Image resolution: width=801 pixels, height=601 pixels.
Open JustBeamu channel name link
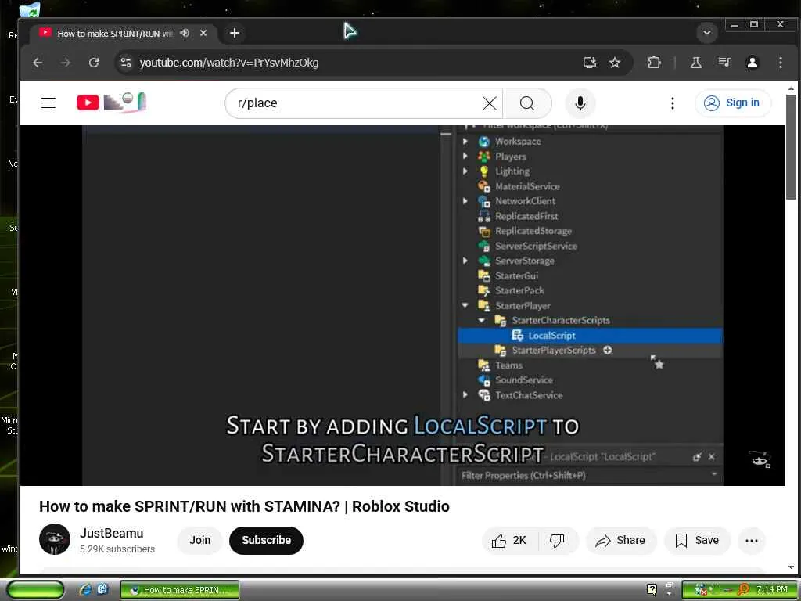(x=111, y=533)
